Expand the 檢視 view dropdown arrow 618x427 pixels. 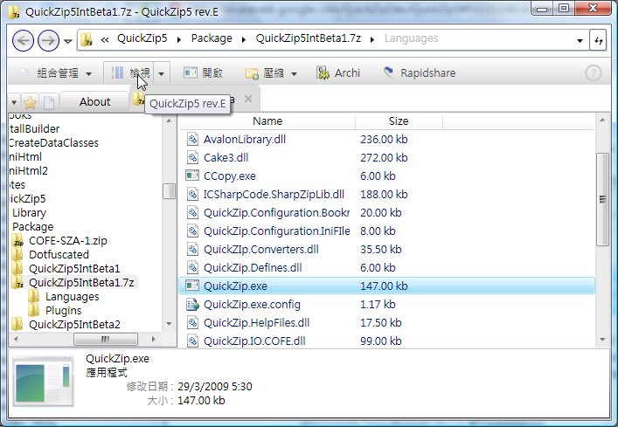point(162,73)
